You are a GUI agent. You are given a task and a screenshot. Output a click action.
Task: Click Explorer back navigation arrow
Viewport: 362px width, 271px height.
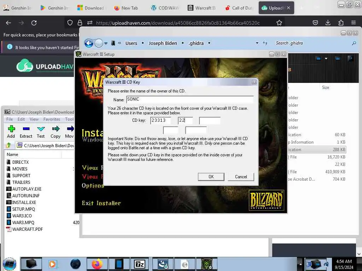click(89, 43)
